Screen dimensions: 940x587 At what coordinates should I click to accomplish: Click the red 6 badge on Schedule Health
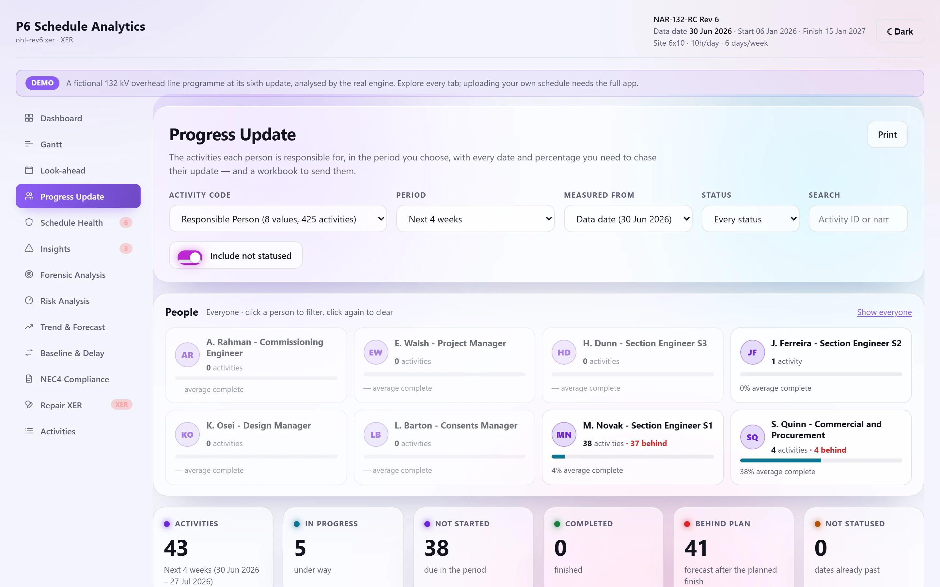126,222
